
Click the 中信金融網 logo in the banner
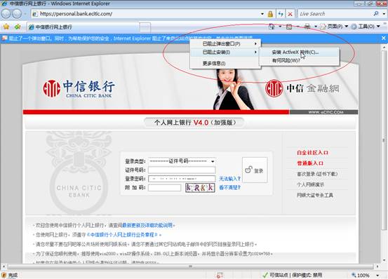pyautogui.click(x=302, y=88)
